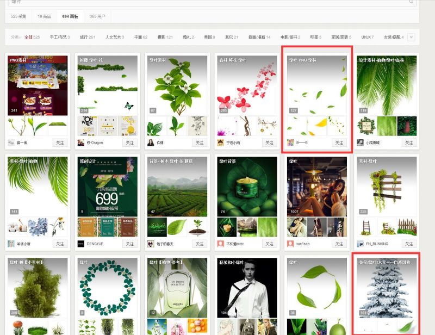Expand the category list dropdown arrow
The image size is (435, 335).
(411, 37)
